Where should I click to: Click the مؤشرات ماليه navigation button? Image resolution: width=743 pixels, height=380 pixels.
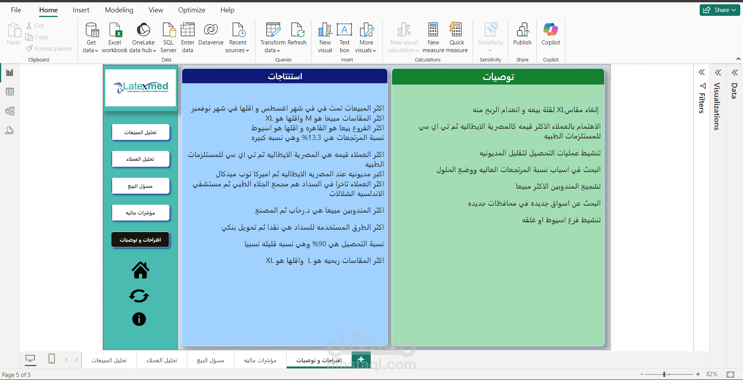140,213
